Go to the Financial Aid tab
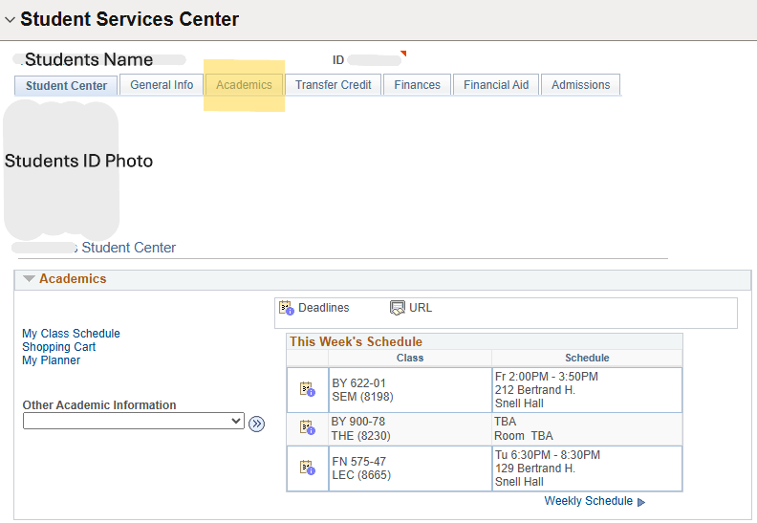 [496, 85]
